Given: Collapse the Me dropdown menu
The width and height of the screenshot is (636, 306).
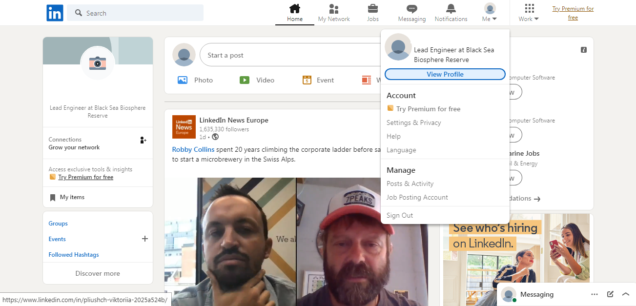Looking at the screenshot, I should (x=490, y=13).
